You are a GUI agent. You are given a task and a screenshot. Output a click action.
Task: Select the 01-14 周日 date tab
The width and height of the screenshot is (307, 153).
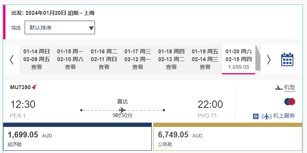point(36,60)
